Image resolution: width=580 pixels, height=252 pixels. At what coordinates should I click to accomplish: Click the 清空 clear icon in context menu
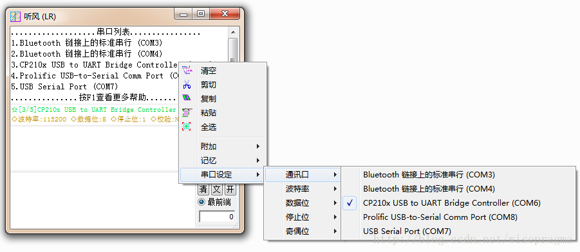point(187,70)
